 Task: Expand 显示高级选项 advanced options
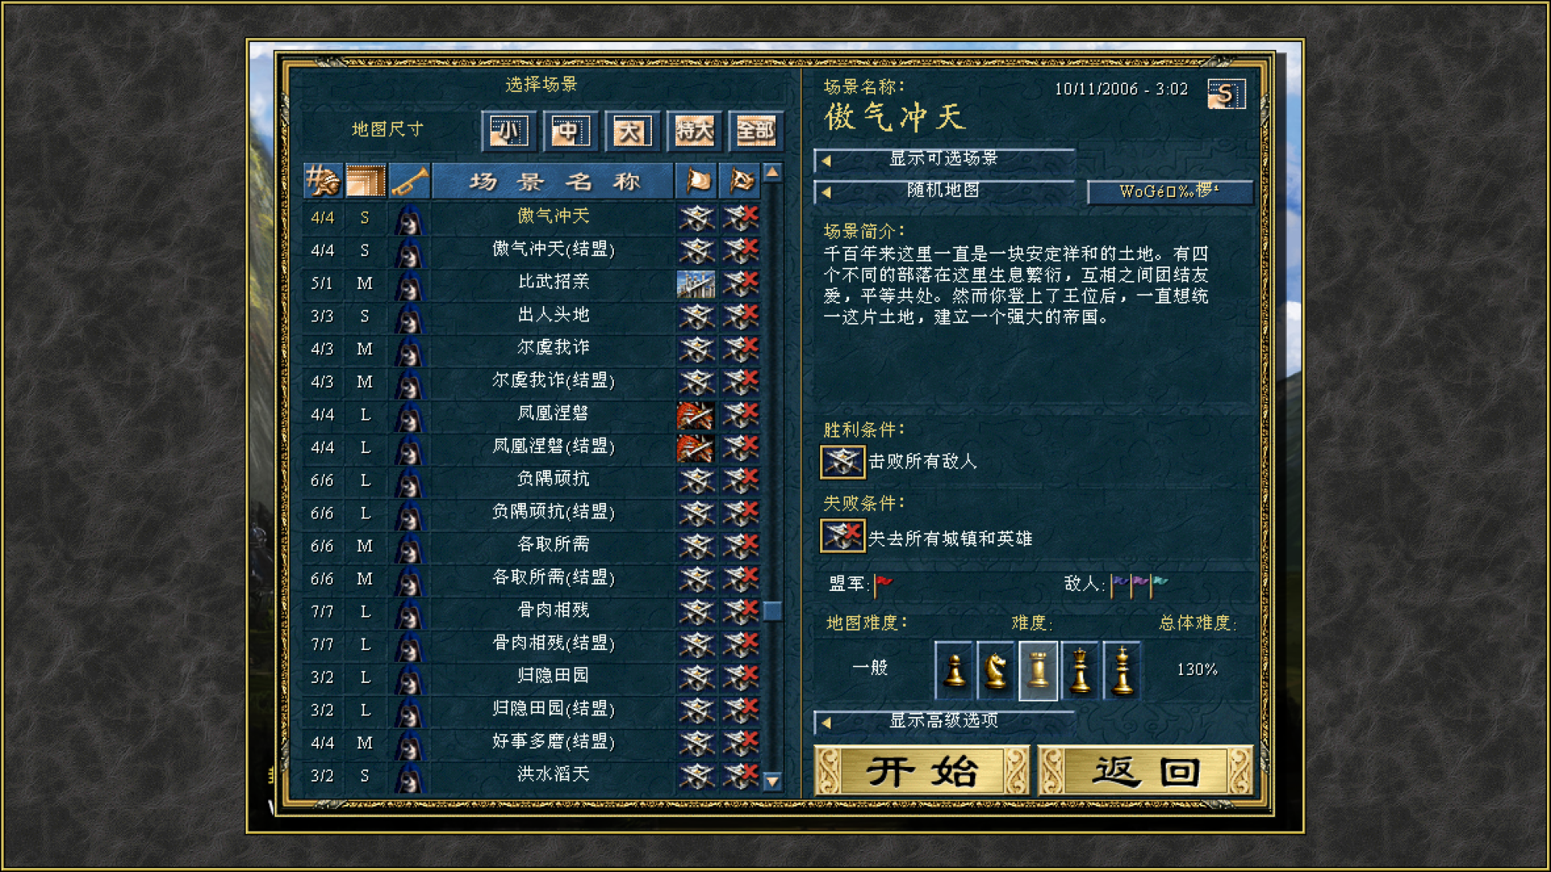click(x=944, y=722)
